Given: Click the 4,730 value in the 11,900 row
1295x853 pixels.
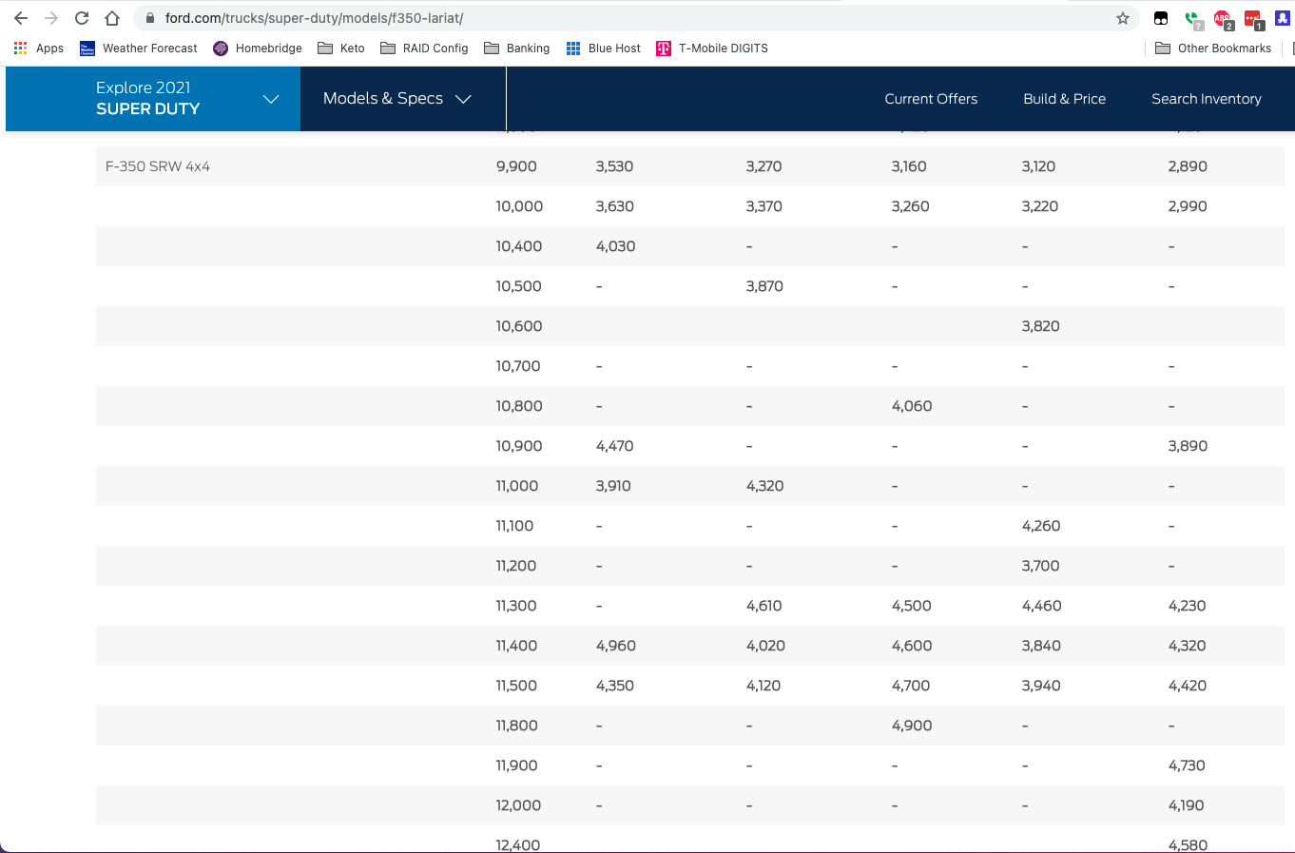Looking at the screenshot, I should (1187, 766).
